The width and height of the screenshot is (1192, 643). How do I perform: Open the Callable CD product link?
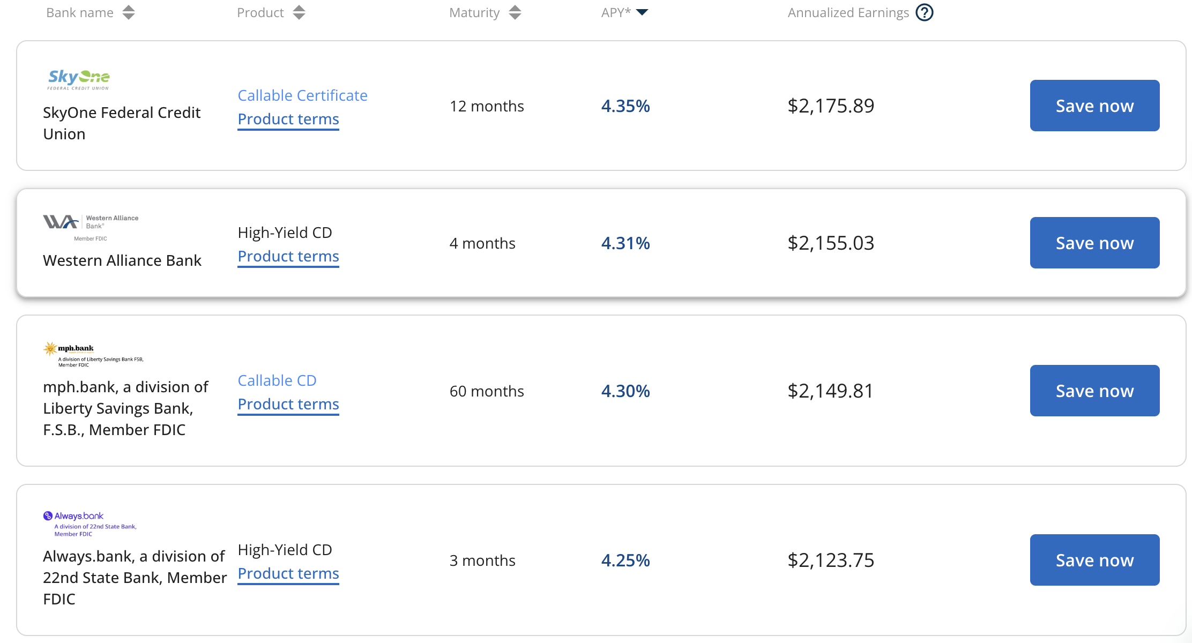coord(277,380)
